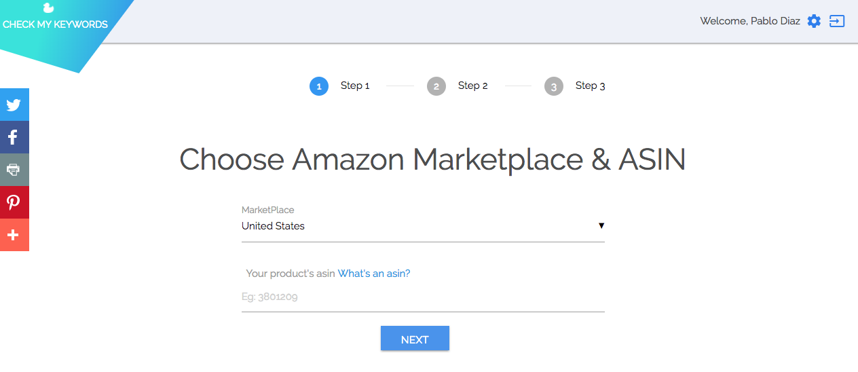Open more sharing options plus icon
The image size is (858, 372).
pyautogui.click(x=14, y=235)
